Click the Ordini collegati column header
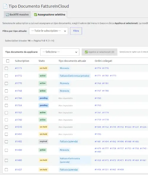Viewport: 148px width, 175px height. pyautogui.click(x=103, y=61)
